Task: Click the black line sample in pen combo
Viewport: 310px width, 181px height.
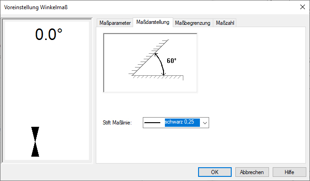Action: [152, 123]
